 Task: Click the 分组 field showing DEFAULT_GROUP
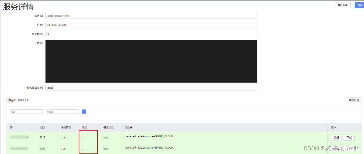point(151,25)
